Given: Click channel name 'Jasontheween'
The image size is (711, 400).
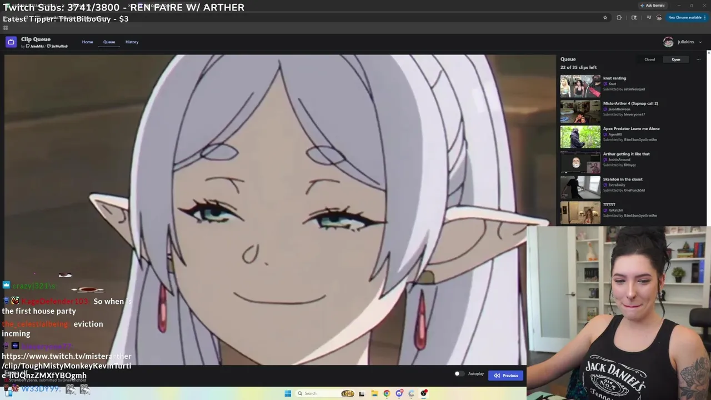Looking at the screenshot, I should pos(619,109).
